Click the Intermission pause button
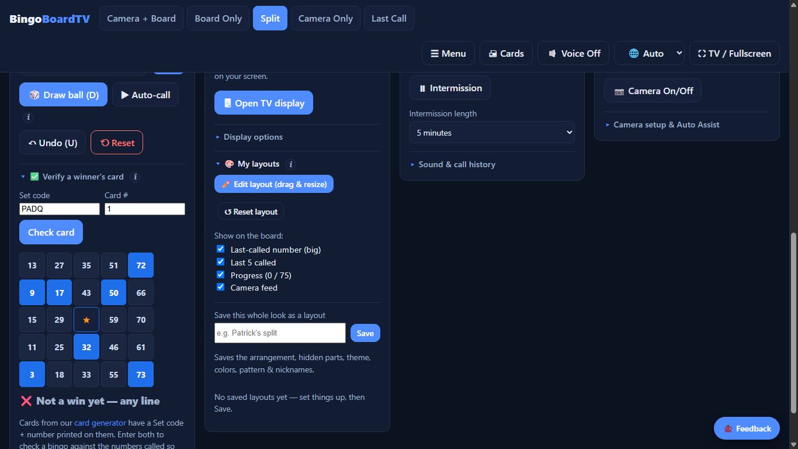This screenshot has height=449, width=798. pyautogui.click(x=450, y=88)
